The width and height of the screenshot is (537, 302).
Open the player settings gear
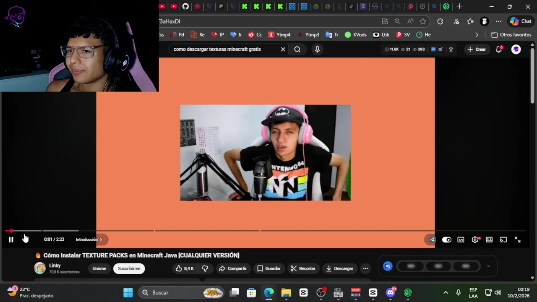(475, 240)
